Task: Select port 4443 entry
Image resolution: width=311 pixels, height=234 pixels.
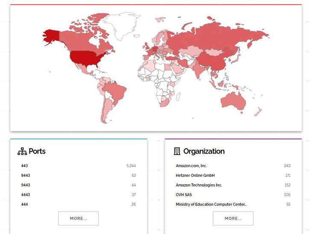Action: coord(25,195)
